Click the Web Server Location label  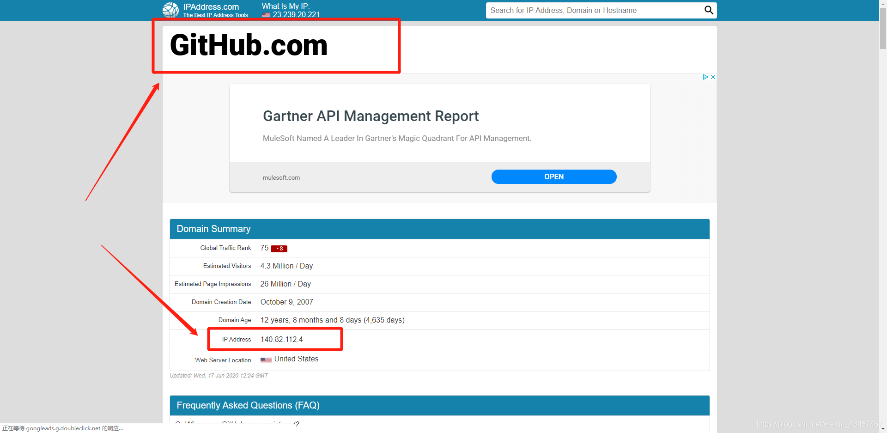point(223,360)
